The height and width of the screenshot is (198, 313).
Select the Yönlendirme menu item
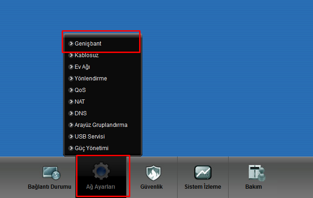(90, 79)
